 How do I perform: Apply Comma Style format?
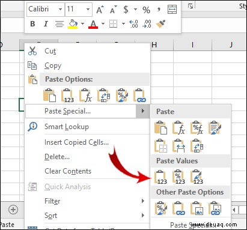(159, 10)
